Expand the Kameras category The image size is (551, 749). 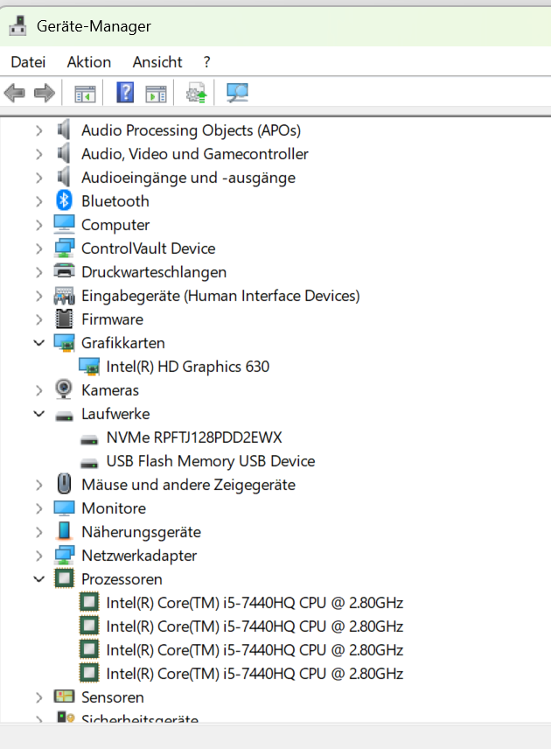(x=39, y=389)
